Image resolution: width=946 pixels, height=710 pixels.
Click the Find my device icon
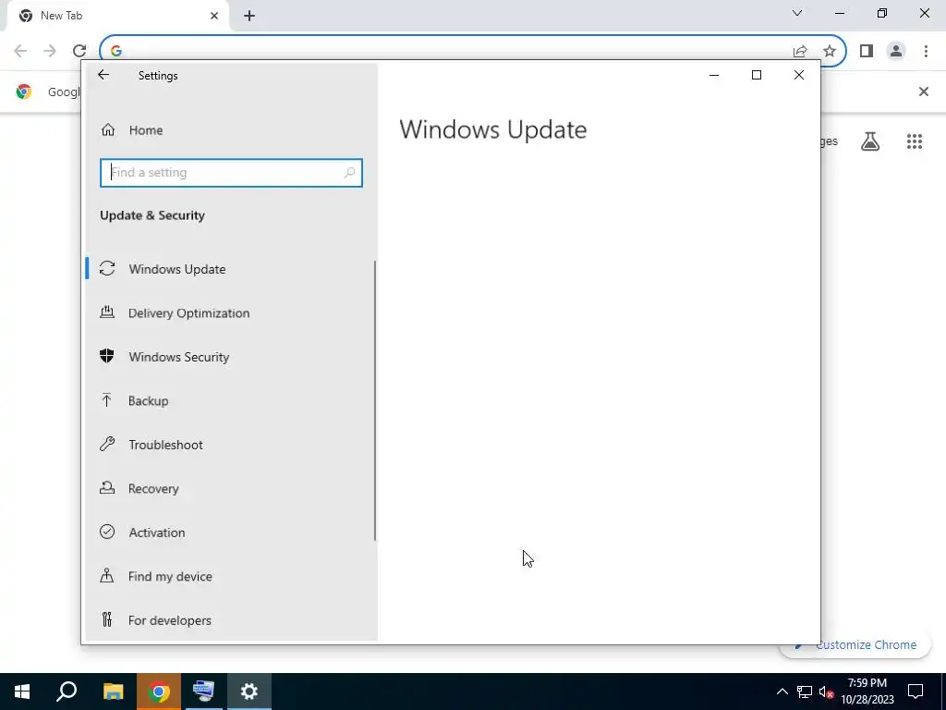coord(107,575)
